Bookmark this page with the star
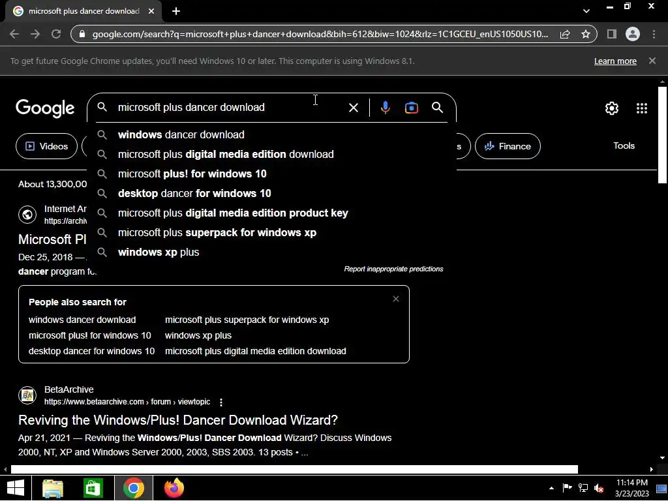Screen dimensions: 668x501 point(586,34)
